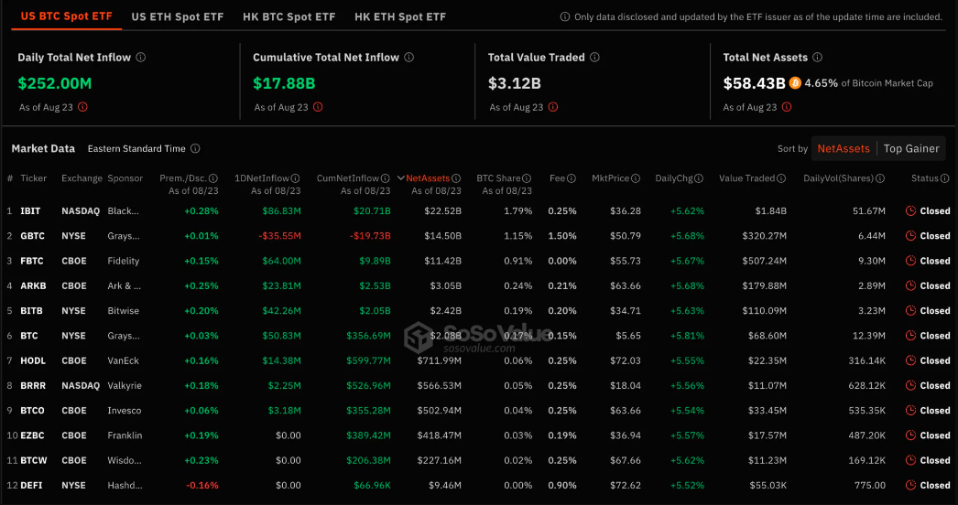Click info icon on Status column header
This screenshot has width=958, height=505.
pos(943,178)
